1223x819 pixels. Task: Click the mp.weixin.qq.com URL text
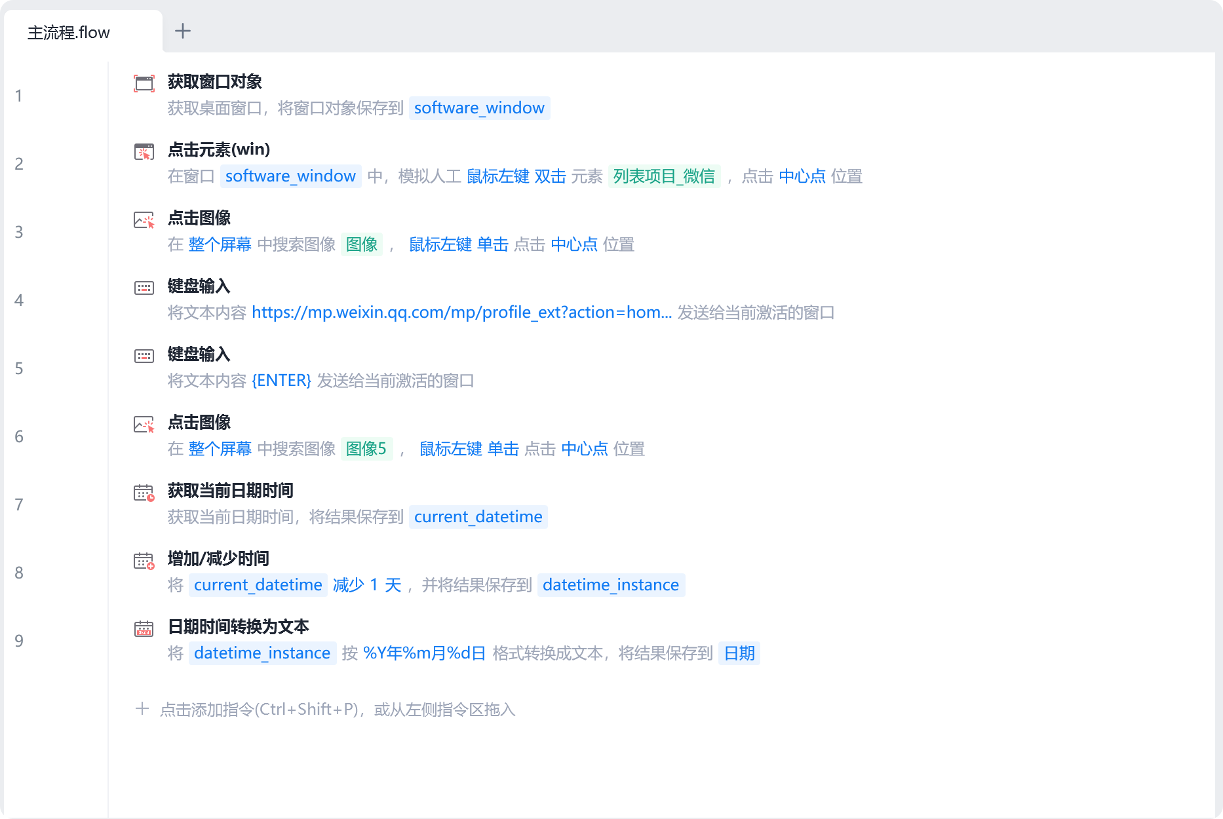pos(461,313)
